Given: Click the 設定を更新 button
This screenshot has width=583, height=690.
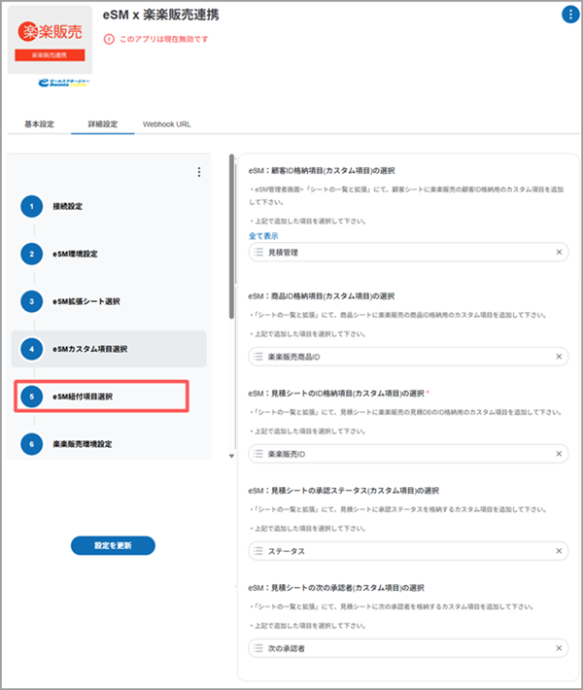Looking at the screenshot, I should pyautogui.click(x=113, y=545).
